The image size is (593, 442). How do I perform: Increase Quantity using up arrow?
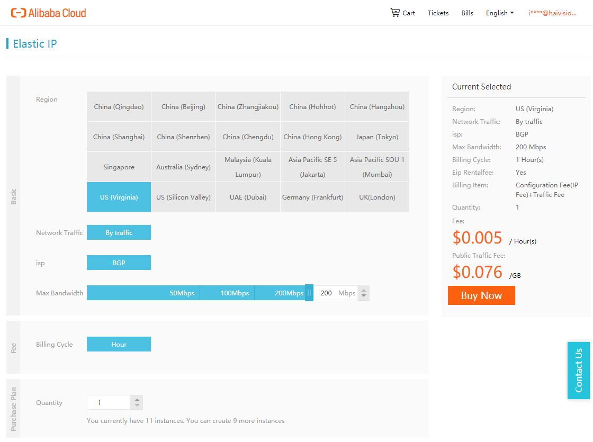[x=137, y=399]
